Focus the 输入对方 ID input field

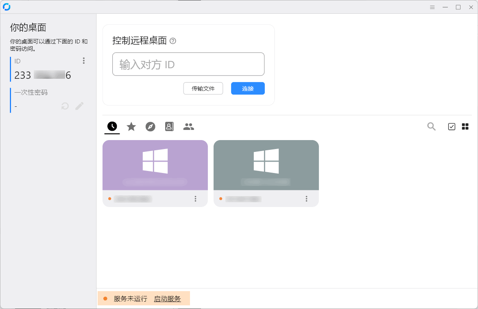pos(188,64)
